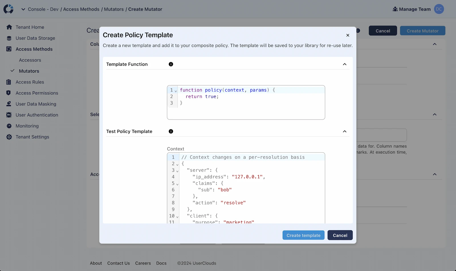Click the "bob" value in Context

(x=225, y=190)
